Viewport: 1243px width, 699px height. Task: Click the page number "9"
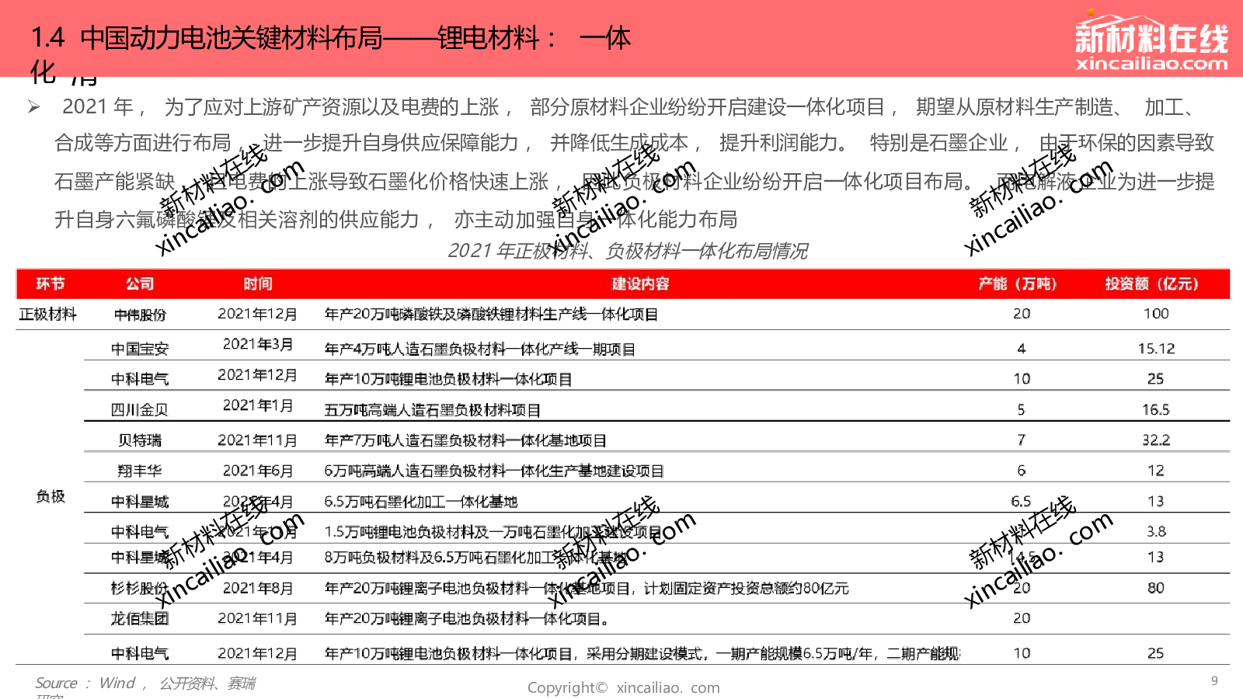1214,680
